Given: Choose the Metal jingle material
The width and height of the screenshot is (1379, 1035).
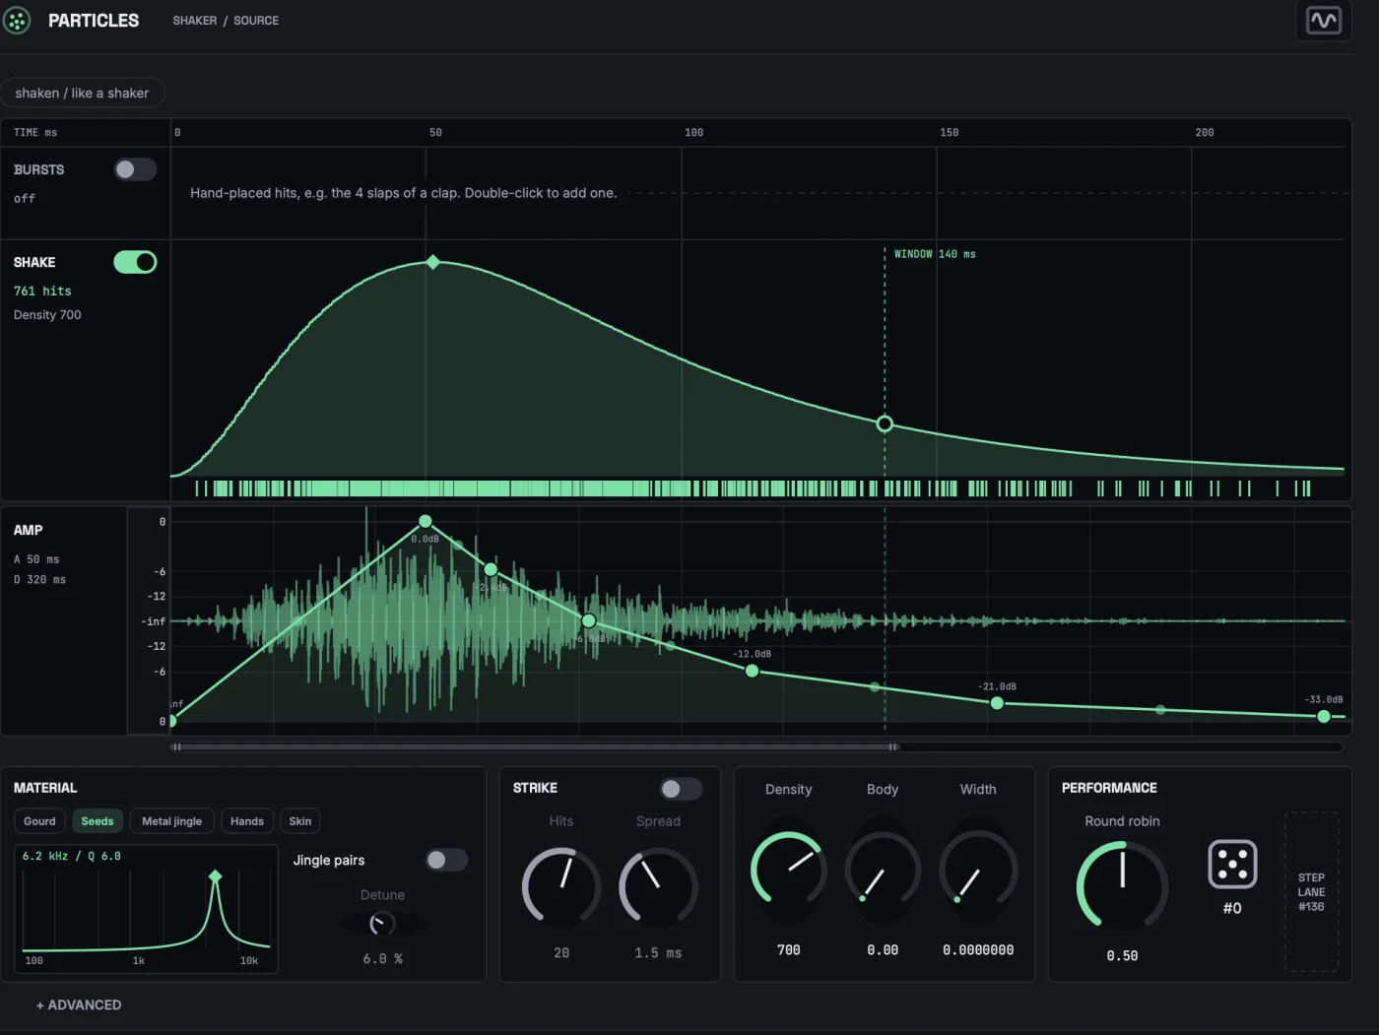Looking at the screenshot, I should (171, 821).
